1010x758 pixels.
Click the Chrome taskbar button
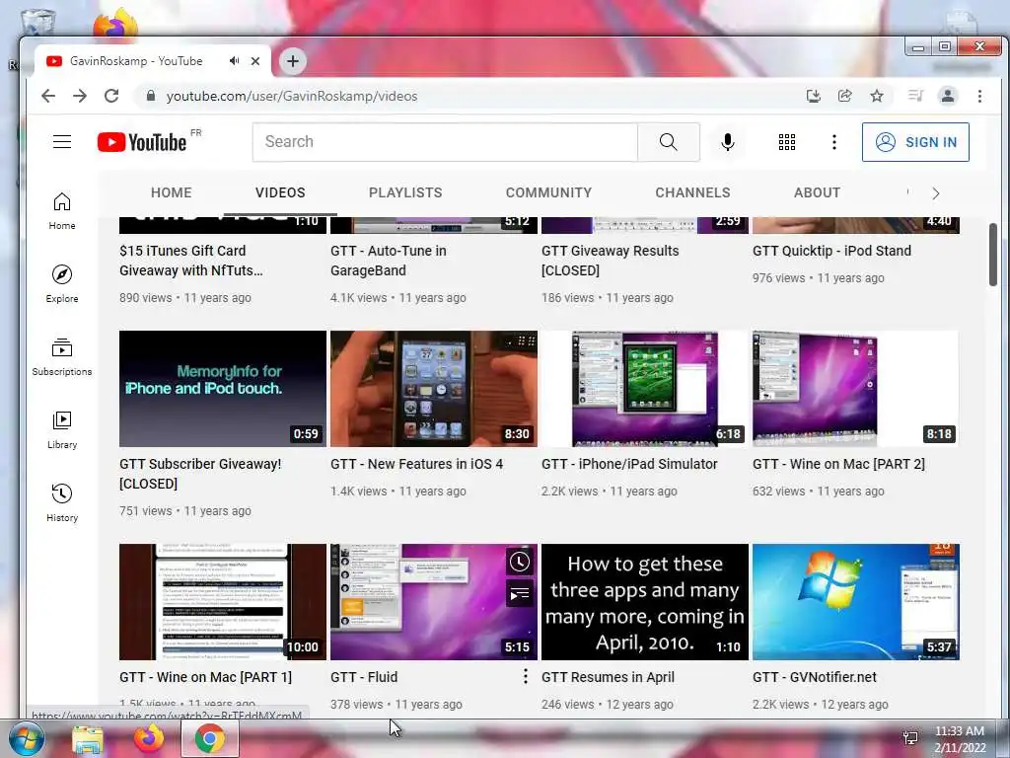[x=209, y=739]
